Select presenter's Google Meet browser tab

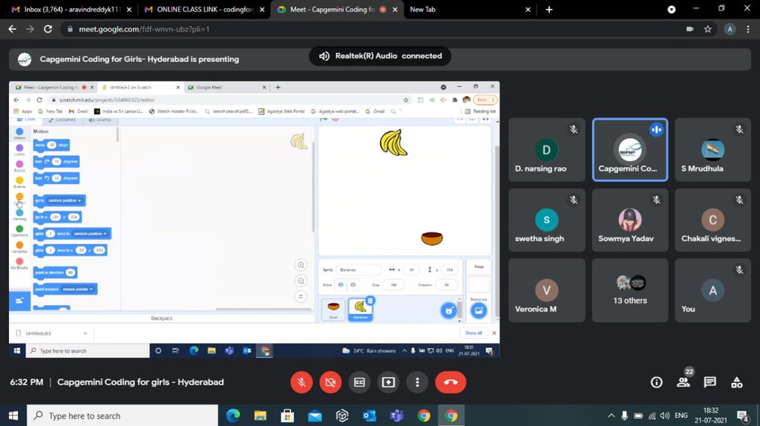point(228,88)
